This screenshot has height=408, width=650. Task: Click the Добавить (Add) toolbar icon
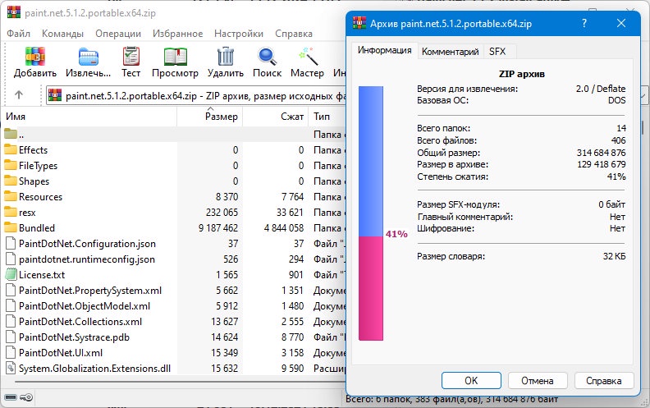pyautogui.click(x=35, y=57)
